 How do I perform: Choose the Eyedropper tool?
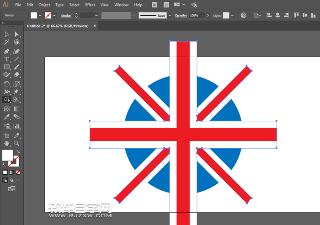click(x=7, y=117)
